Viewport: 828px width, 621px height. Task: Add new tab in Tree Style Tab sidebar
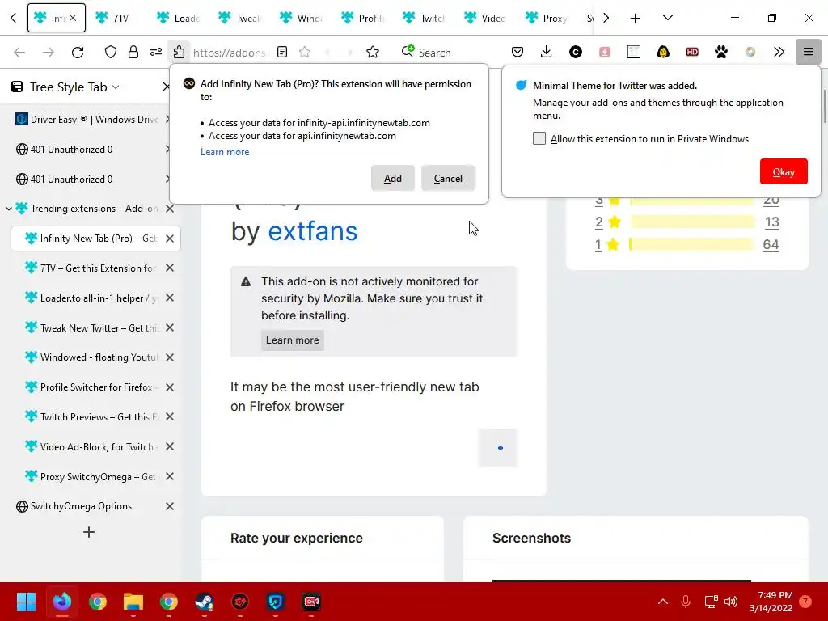pos(89,532)
